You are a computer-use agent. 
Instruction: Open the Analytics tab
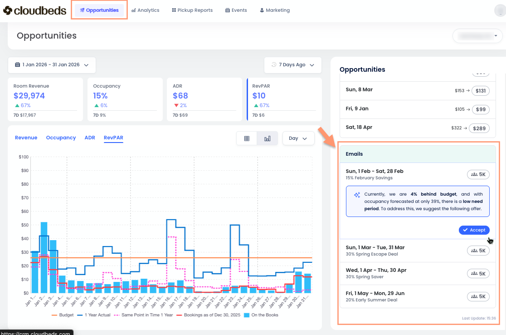(145, 10)
